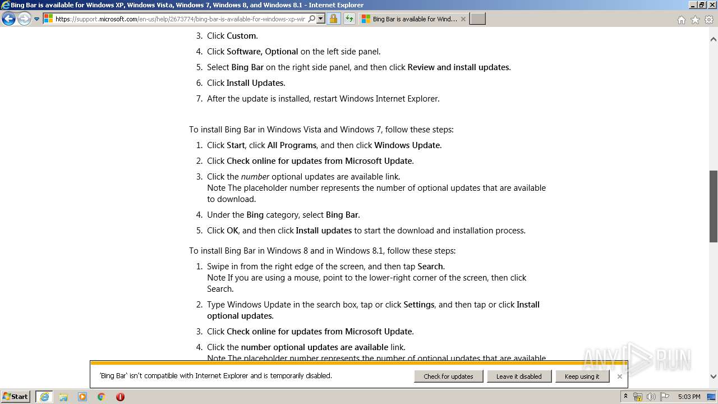Go back with the browser Back arrow
The image size is (718, 404).
point(8,19)
